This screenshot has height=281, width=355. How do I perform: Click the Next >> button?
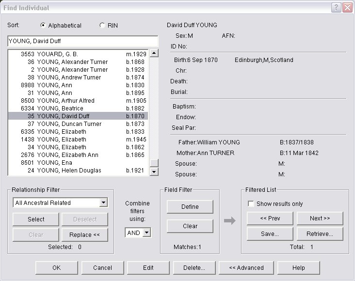pyautogui.click(x=320, y=219)
